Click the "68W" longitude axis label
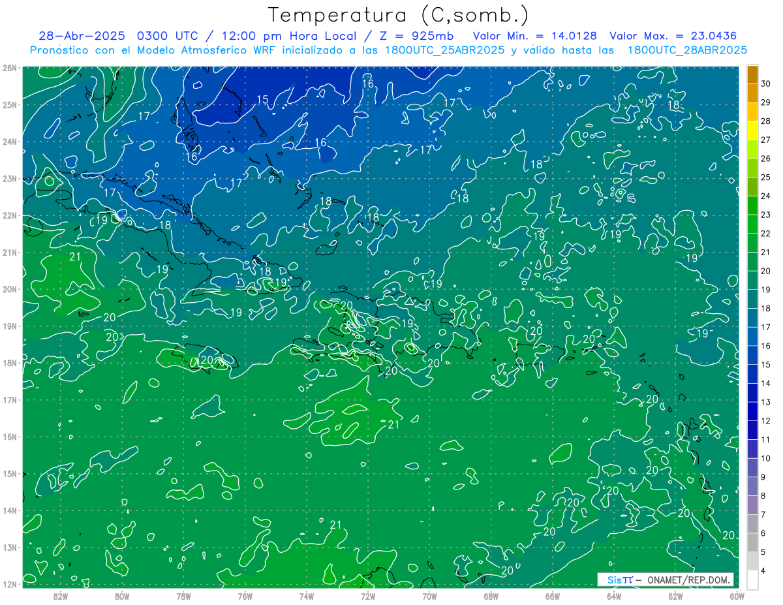 pos(491,596)
